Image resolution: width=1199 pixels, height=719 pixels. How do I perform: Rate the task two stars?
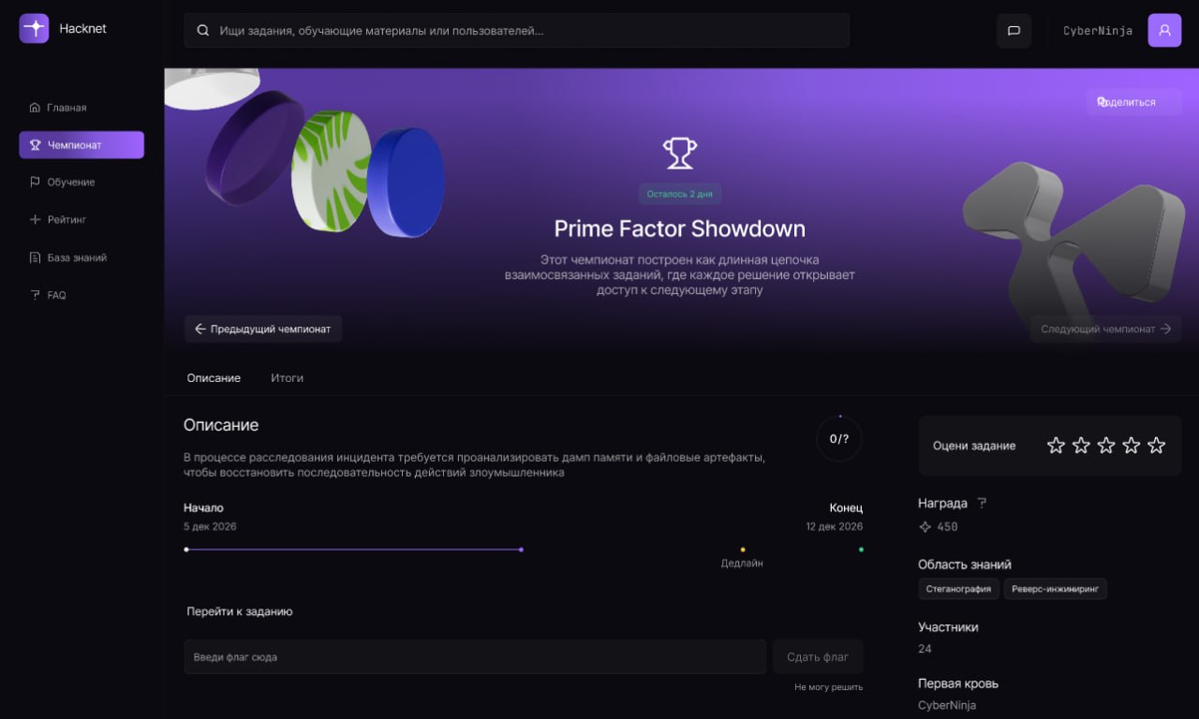(1081, 446)
